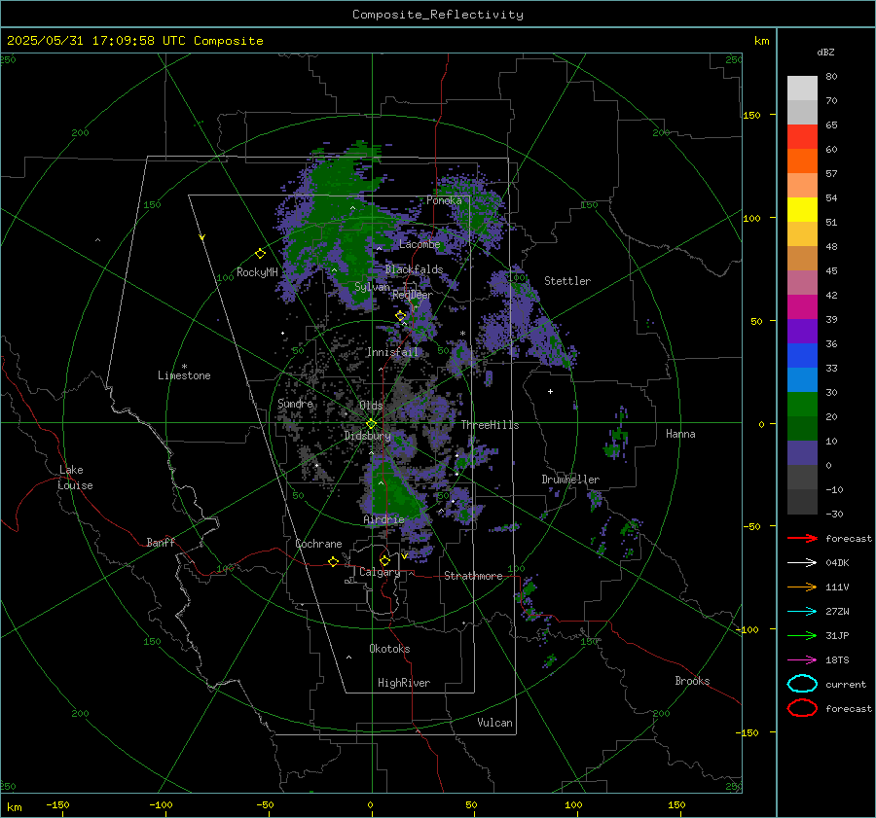
Task: Click the magenta 18TS arrow in legend
Action: coord(802,660)
